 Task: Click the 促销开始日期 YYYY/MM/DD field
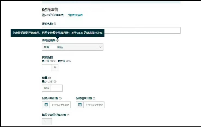tap(60, 105)
